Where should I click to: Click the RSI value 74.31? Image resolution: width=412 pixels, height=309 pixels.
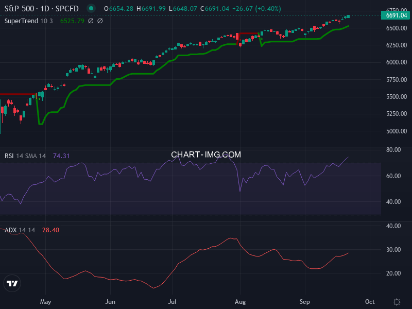click(x=61, y=156)
